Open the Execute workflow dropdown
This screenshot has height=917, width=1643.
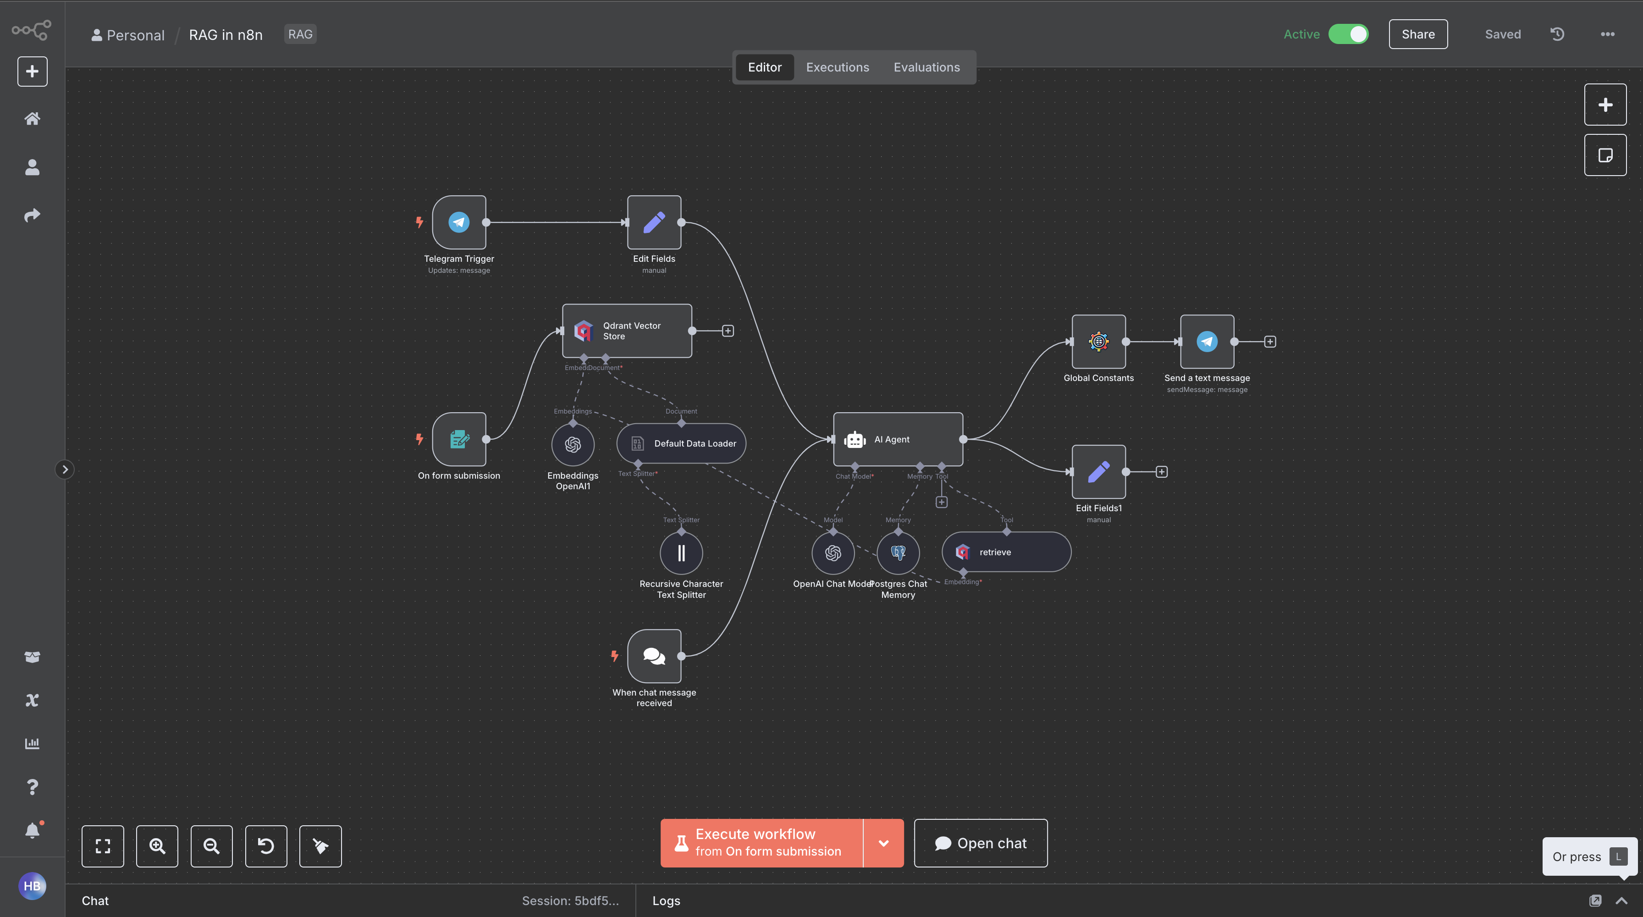point(883,842)
